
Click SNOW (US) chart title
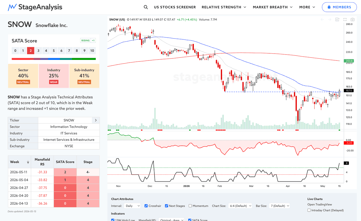click(x=117, y=20)
